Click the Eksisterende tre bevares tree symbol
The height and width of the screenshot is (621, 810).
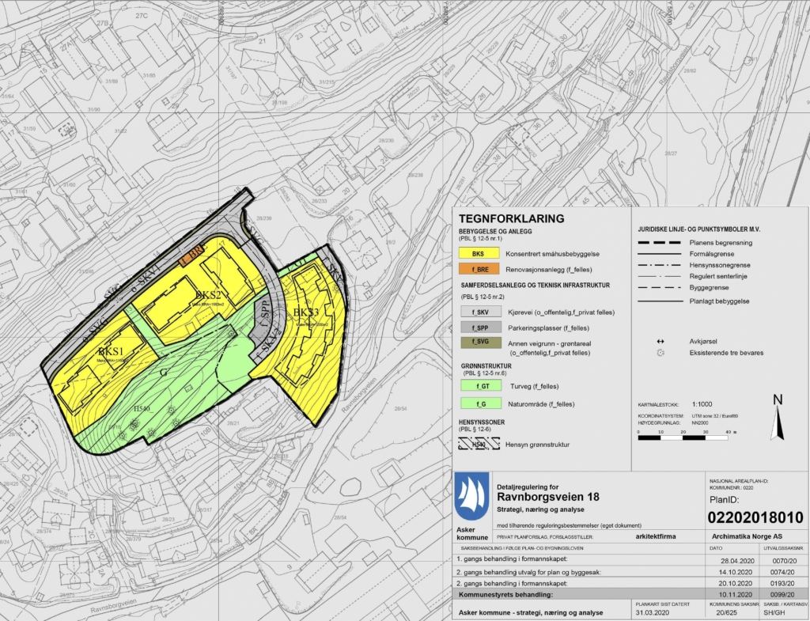click(660, 353)
